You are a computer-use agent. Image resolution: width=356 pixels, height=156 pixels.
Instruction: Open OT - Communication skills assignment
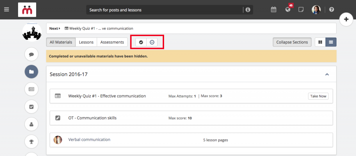[x=92, y=118]
